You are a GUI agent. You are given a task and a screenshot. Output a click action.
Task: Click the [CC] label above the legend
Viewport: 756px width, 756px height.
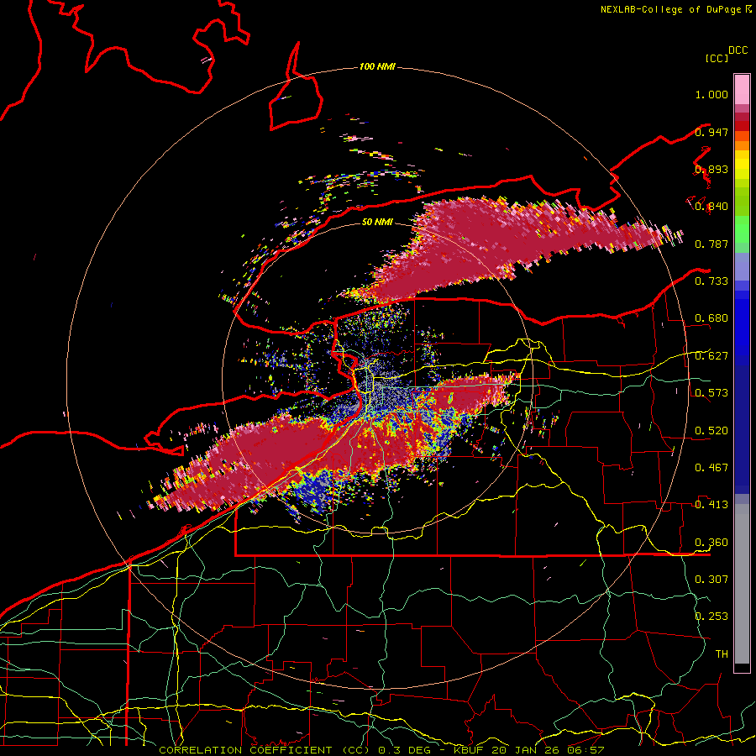click(717, 58)
